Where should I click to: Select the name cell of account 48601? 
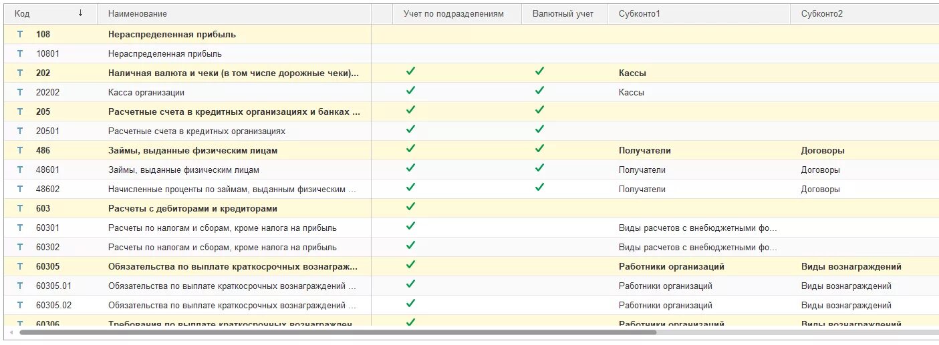pyautogui.click(x=234, y=169)
